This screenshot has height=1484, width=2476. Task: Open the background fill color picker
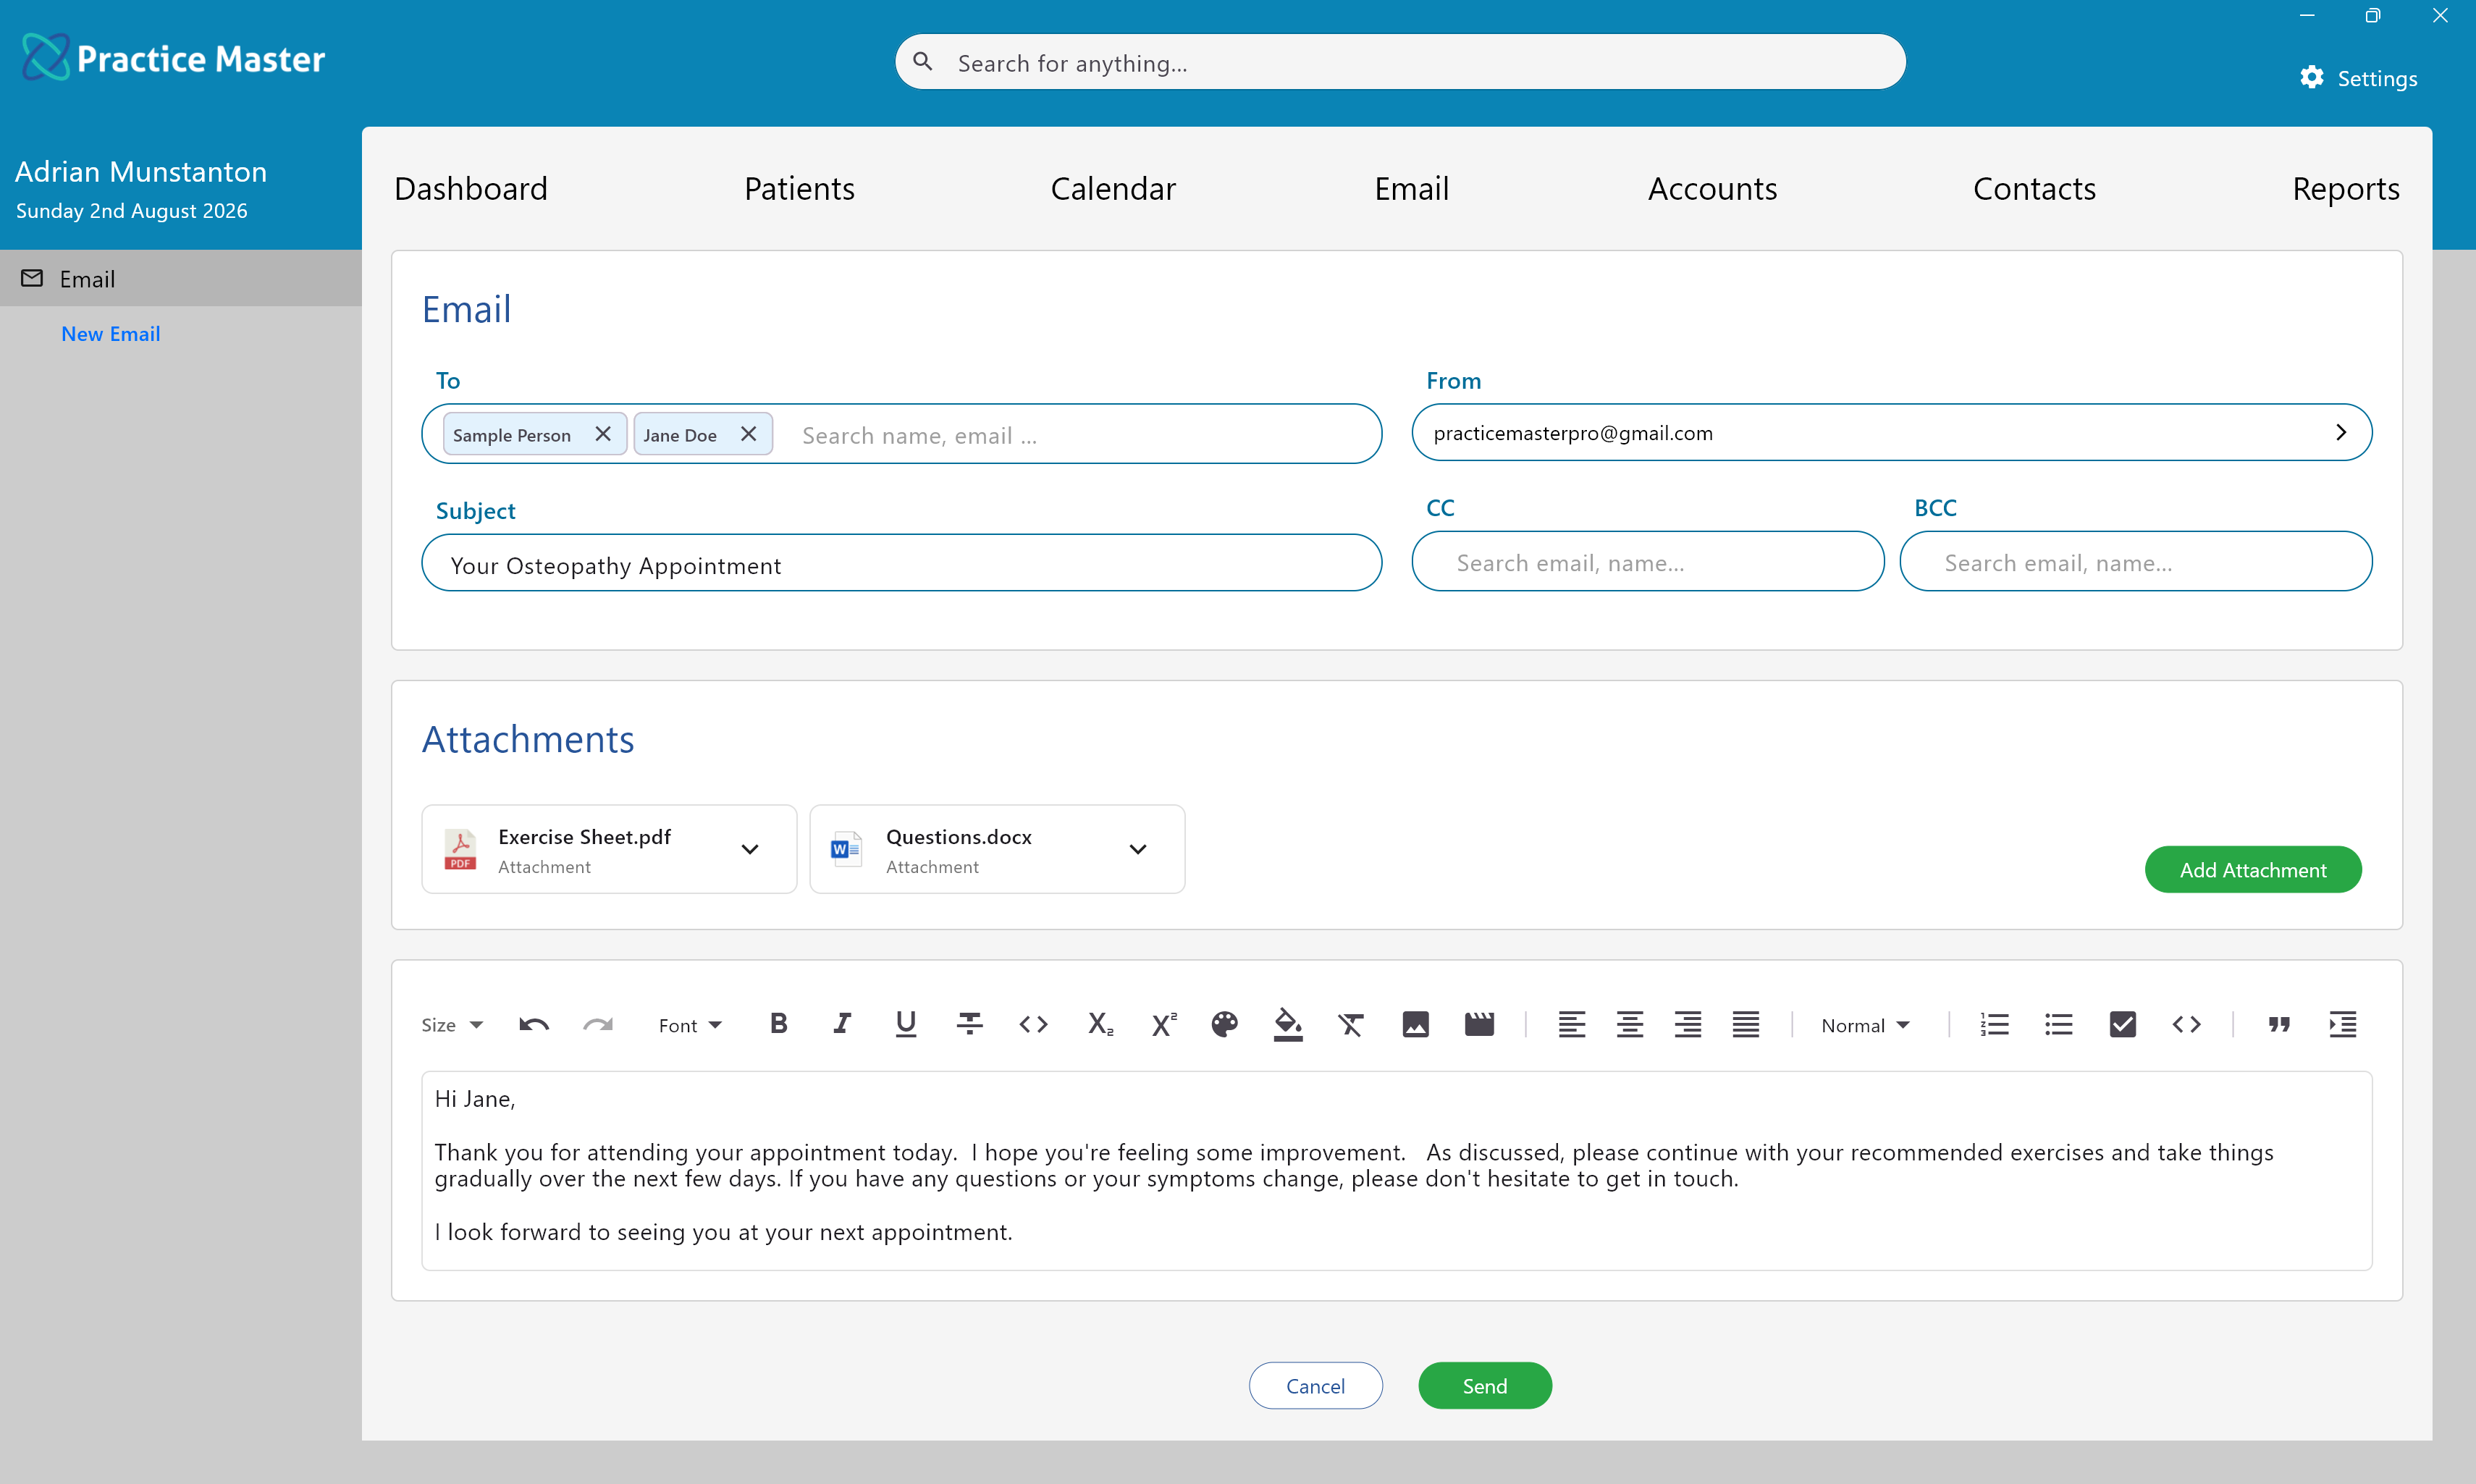coord(1288,1024)
